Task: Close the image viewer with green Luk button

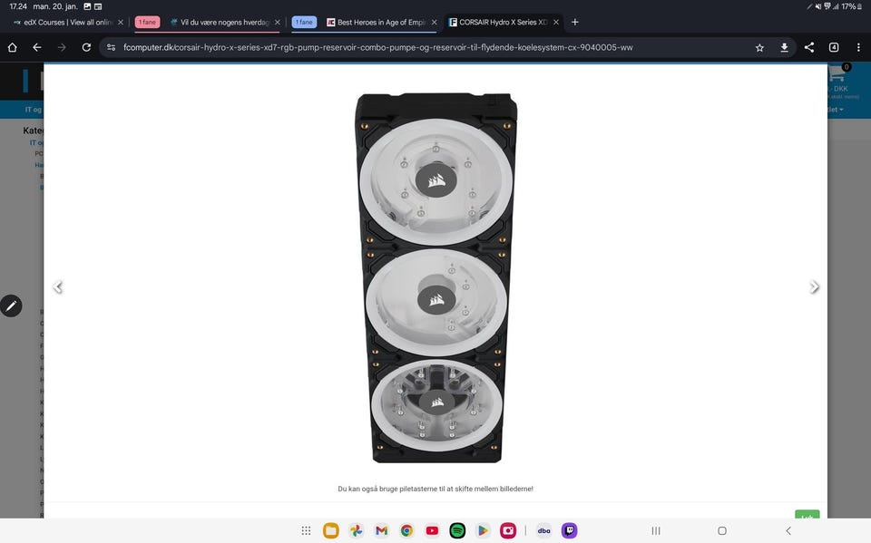Action: [x=807, y=514]
